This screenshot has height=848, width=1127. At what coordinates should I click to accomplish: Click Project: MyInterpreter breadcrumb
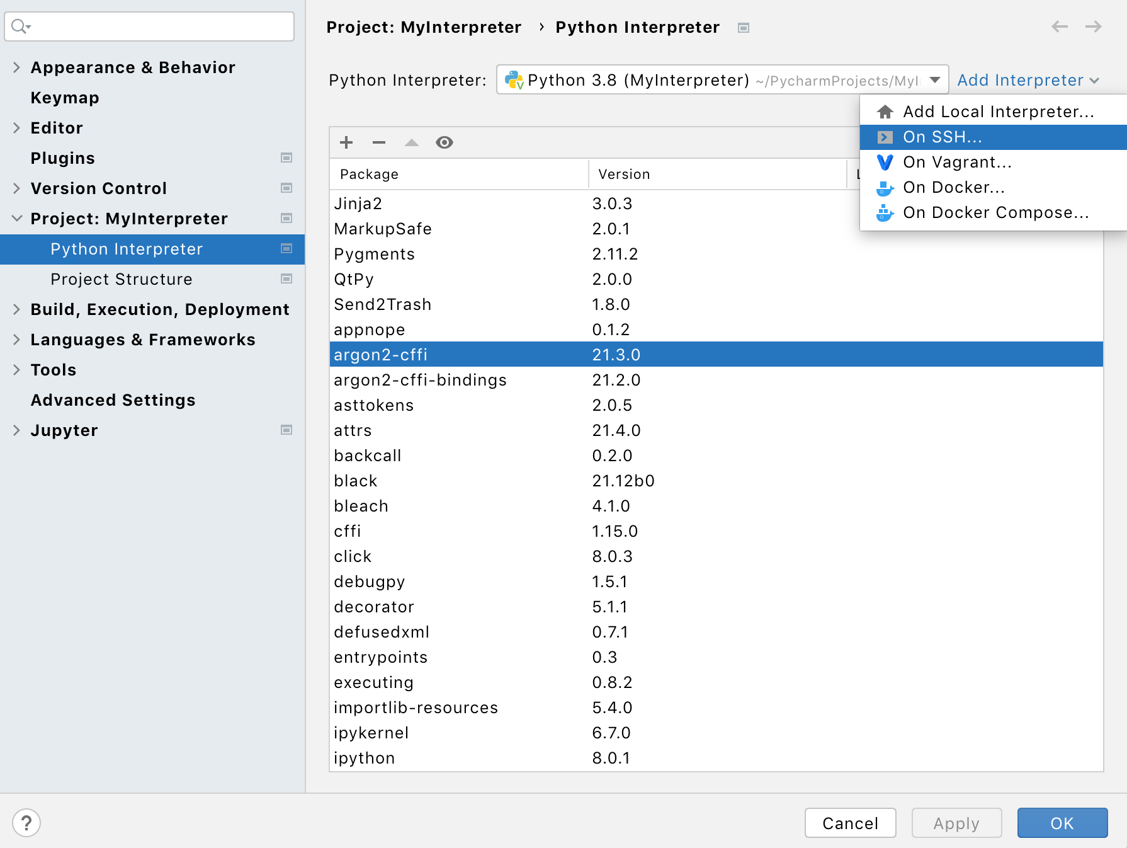click(x=424, y=27)
